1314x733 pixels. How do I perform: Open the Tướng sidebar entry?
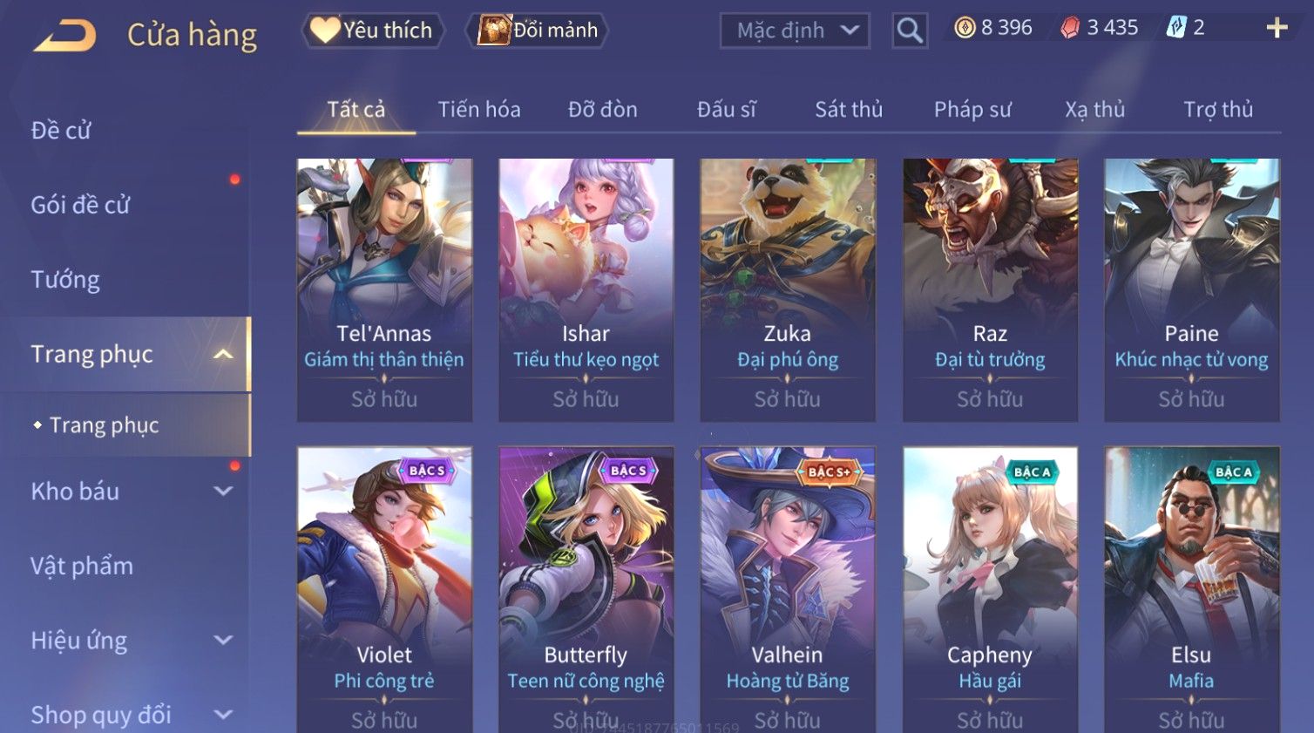click(65, 280)
